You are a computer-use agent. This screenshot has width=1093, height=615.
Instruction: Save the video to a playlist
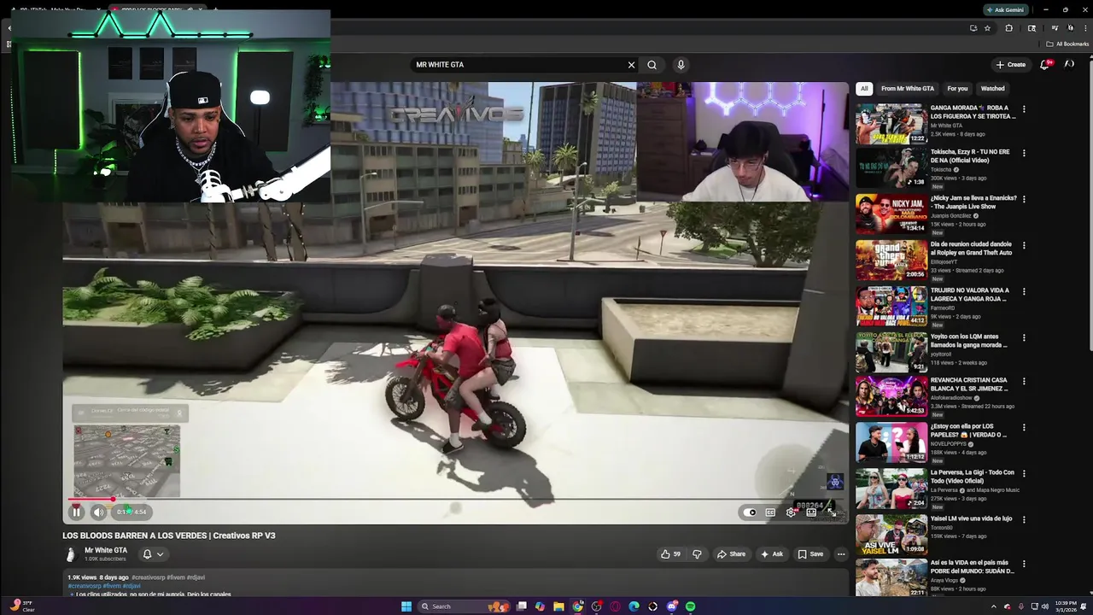[810, 553]
